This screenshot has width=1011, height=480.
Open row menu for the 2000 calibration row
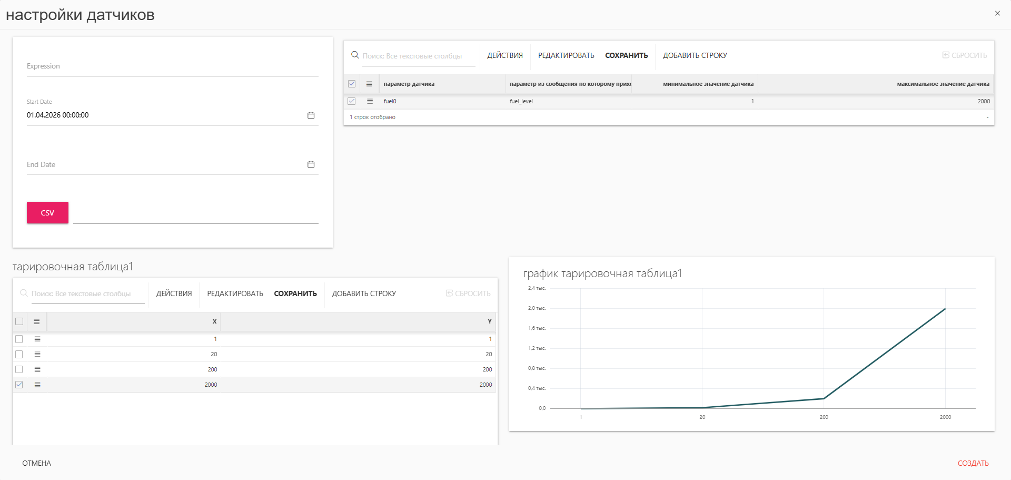coord(37,385)
